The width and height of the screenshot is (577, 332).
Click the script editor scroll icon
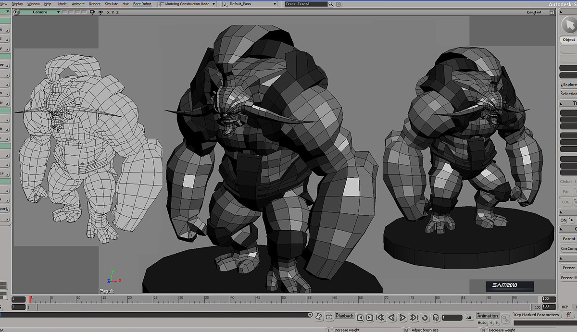pyautogui.click(x=319, y=316)
